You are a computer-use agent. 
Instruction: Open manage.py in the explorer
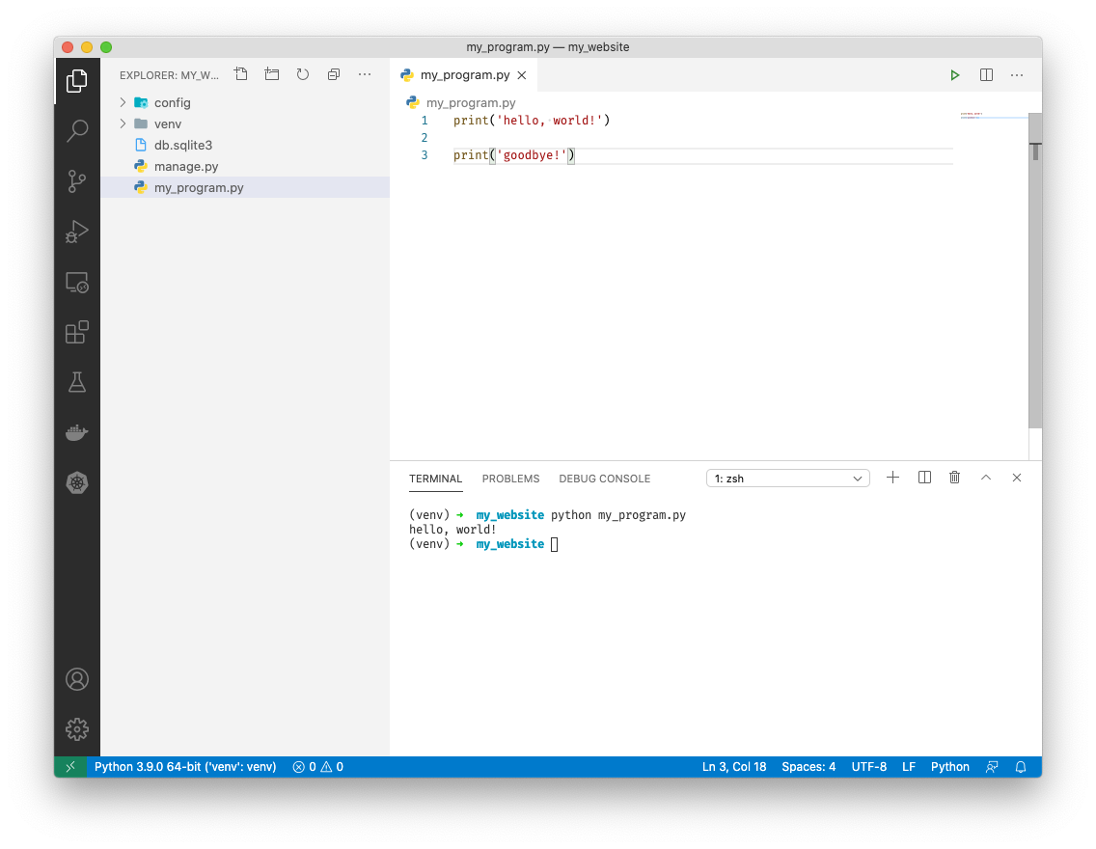click(186, 167)
